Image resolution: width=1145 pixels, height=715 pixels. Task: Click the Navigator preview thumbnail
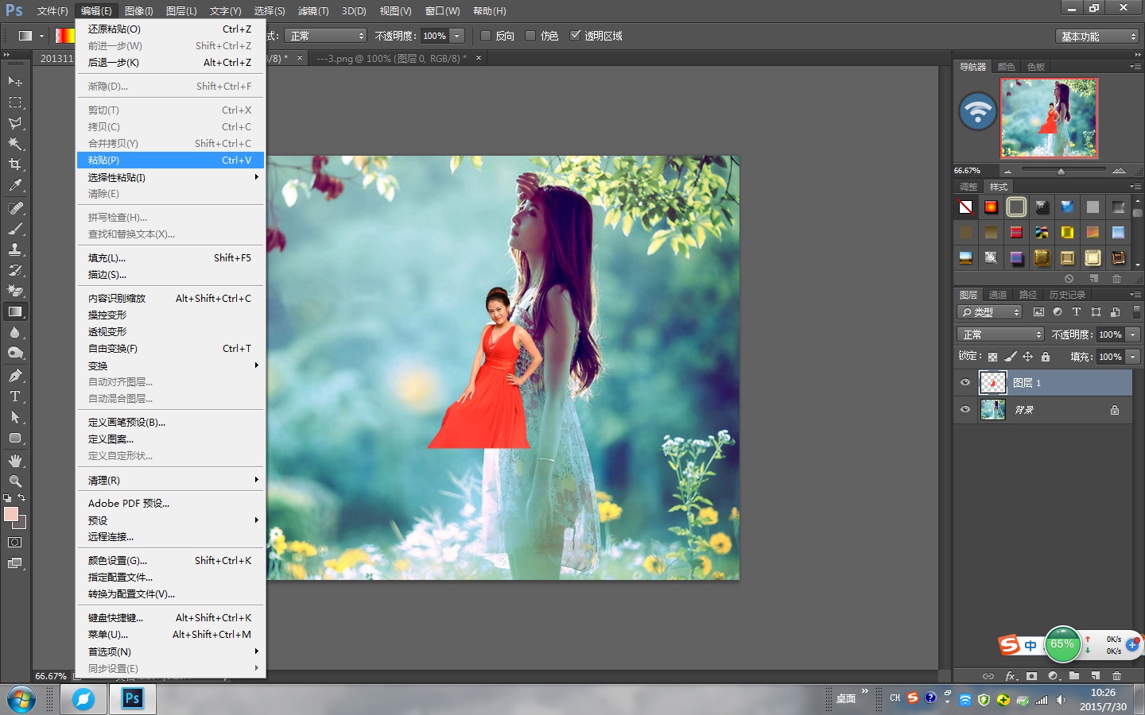point(1049,118)
